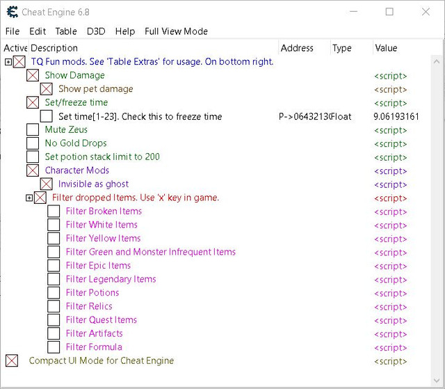Click the scrollbar up arrow
Image resolution: width=445 pixels, height=389 pixels.
[x=437, y=61]
